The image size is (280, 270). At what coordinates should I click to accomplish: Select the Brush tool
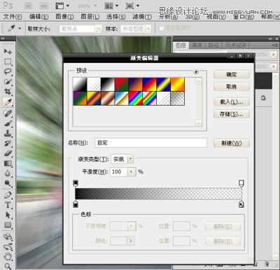pyautogui.click(x=8, y=123)
